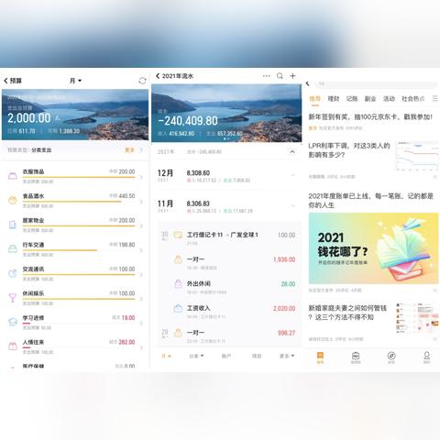
Task: Open the news tab list menu icon
Action: 435,98
